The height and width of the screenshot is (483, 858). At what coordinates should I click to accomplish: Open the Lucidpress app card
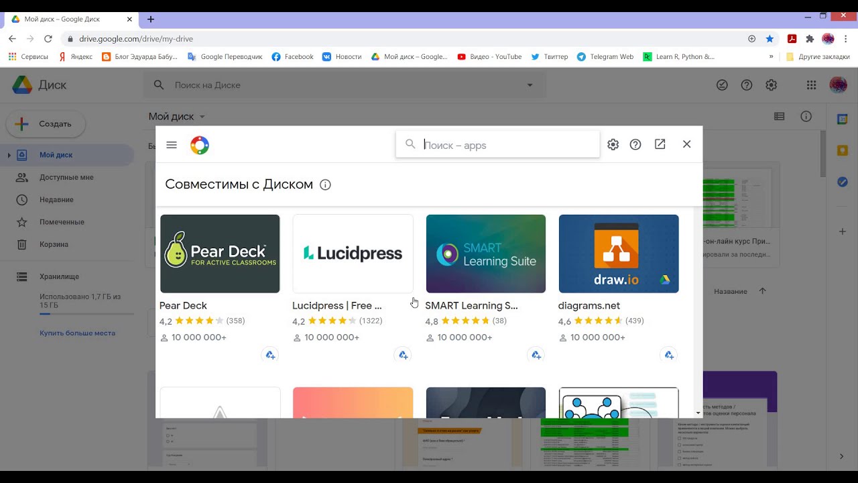click(x=353, y=254)
